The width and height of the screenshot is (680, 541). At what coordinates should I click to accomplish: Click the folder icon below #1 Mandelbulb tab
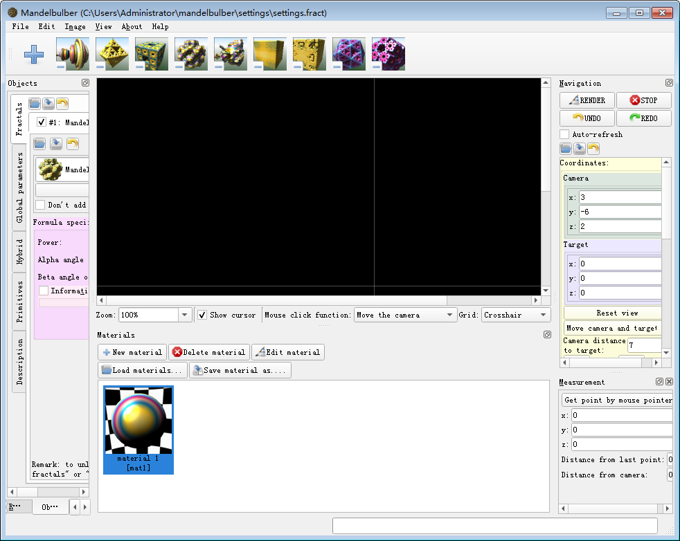(x=39, y=143)
